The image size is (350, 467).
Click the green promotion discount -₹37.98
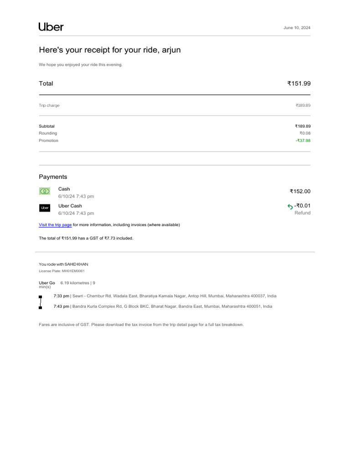coord(303,140)
